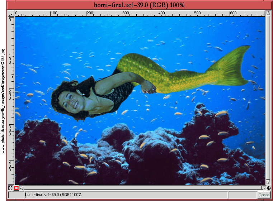Viewport: 273px width, 201px height.
Task: Enable Quick Mask with the red square button
Action: coord(17,188)
